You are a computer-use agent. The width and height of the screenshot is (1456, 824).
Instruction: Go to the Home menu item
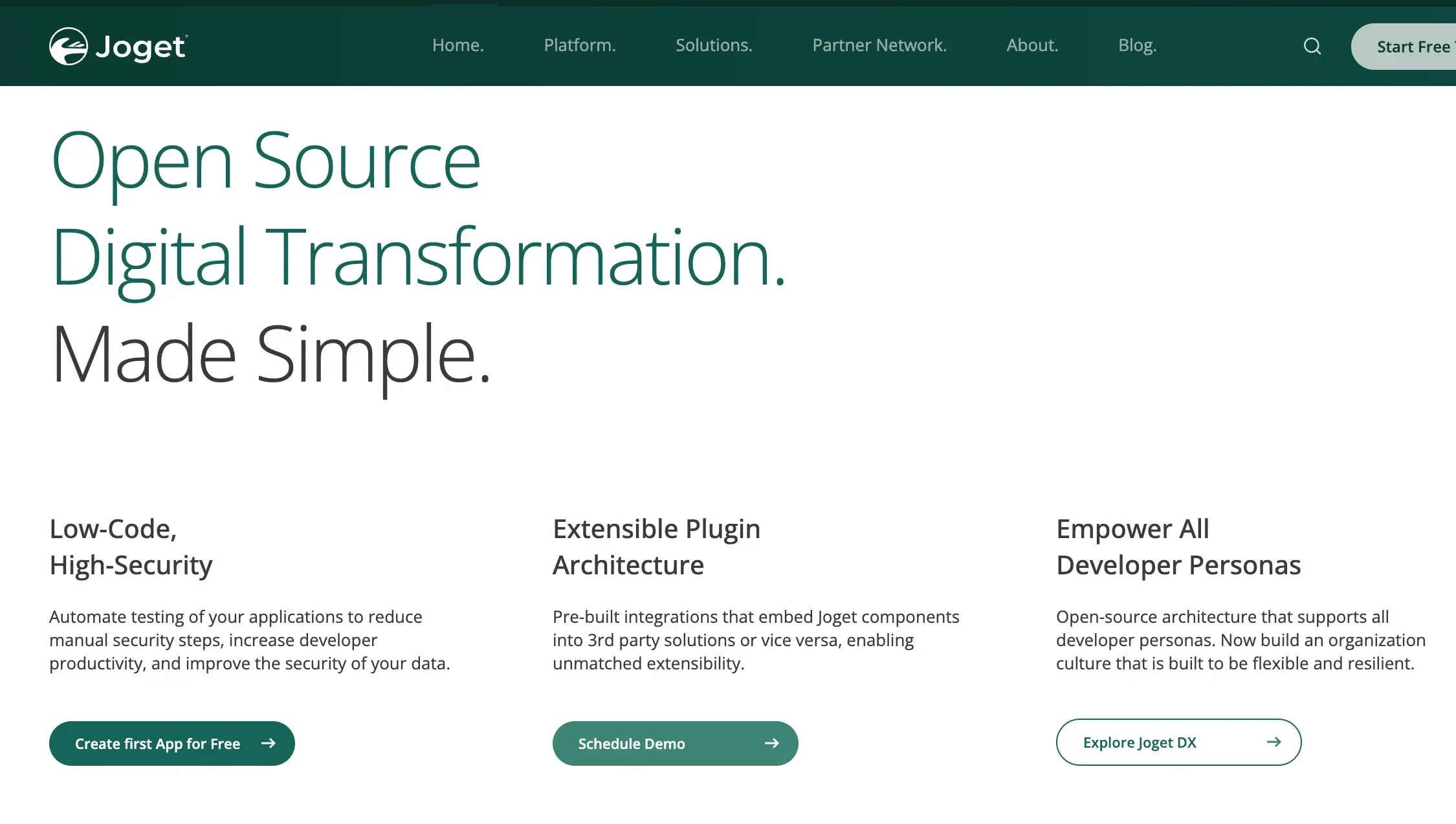click(x=458, y=45)
